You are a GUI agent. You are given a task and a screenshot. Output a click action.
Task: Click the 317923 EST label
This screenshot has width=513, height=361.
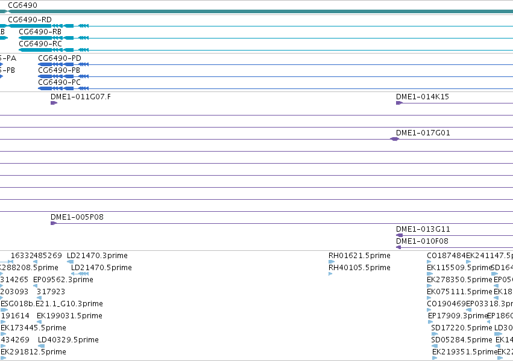[51, 292]
